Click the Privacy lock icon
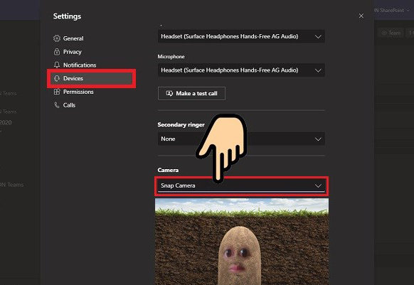 pos(57,52)
